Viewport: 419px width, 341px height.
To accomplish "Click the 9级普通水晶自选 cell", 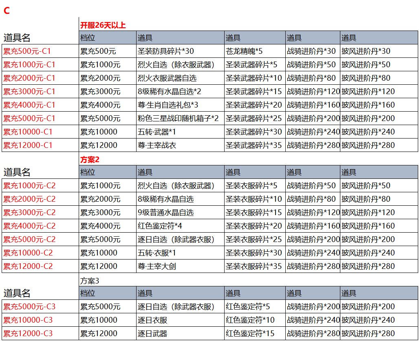I will tap(166, 213).
